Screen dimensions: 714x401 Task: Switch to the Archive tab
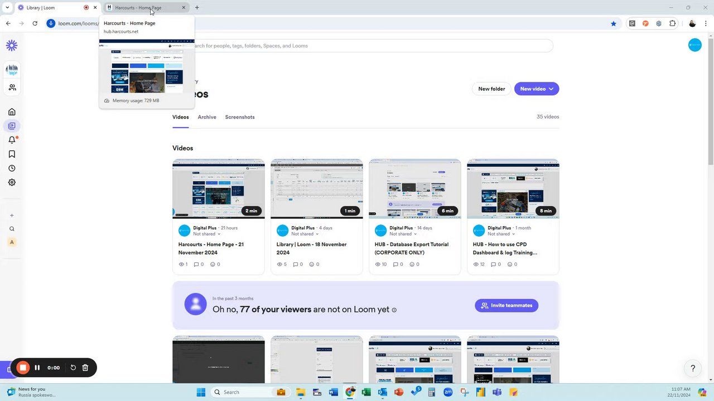click(x=207, y=117)
